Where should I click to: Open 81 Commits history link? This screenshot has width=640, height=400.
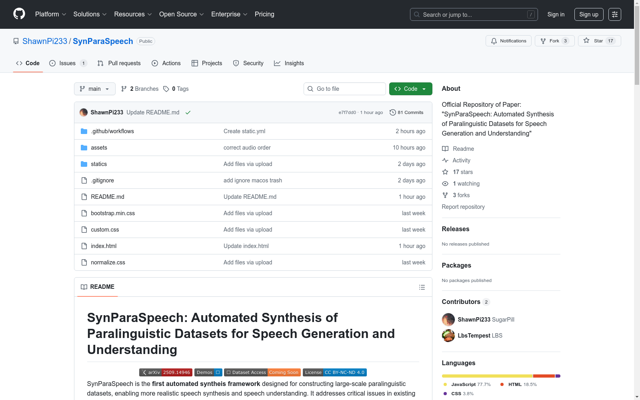pos(406,112)
